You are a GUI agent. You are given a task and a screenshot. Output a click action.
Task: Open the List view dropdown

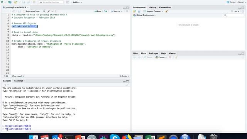point(235,11)
